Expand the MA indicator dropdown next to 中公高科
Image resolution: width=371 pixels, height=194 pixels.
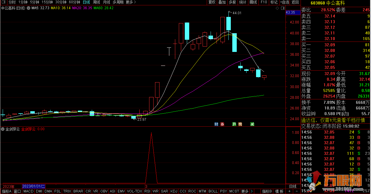click(28, 8)
